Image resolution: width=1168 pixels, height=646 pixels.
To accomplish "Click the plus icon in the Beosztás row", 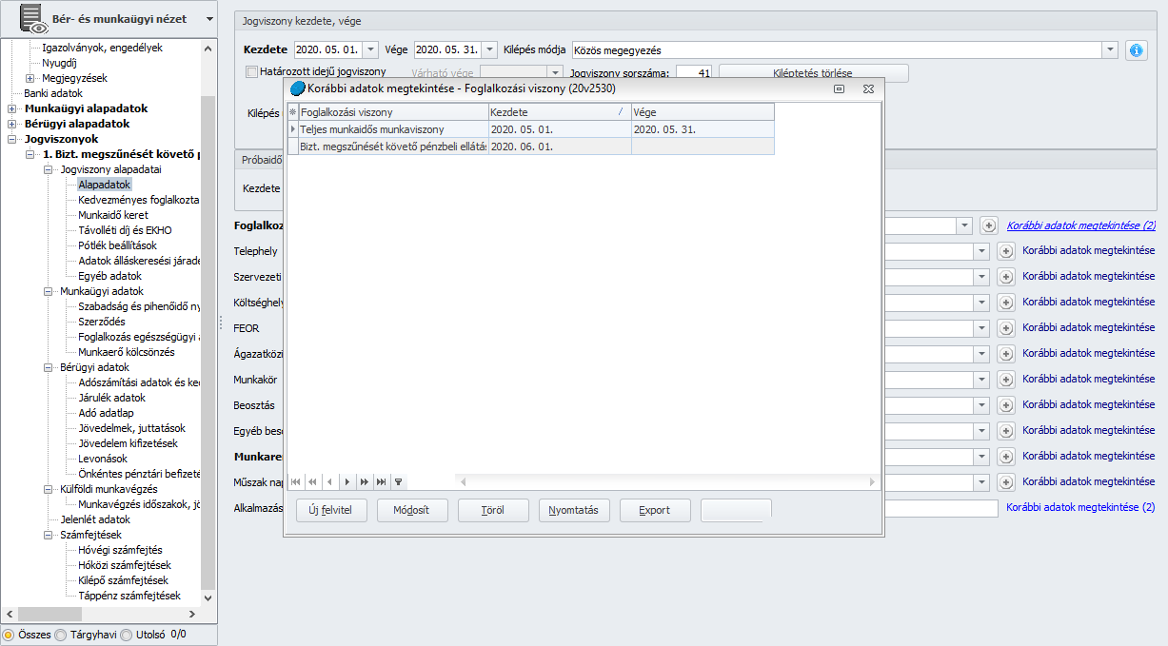I will [1005, 405].
